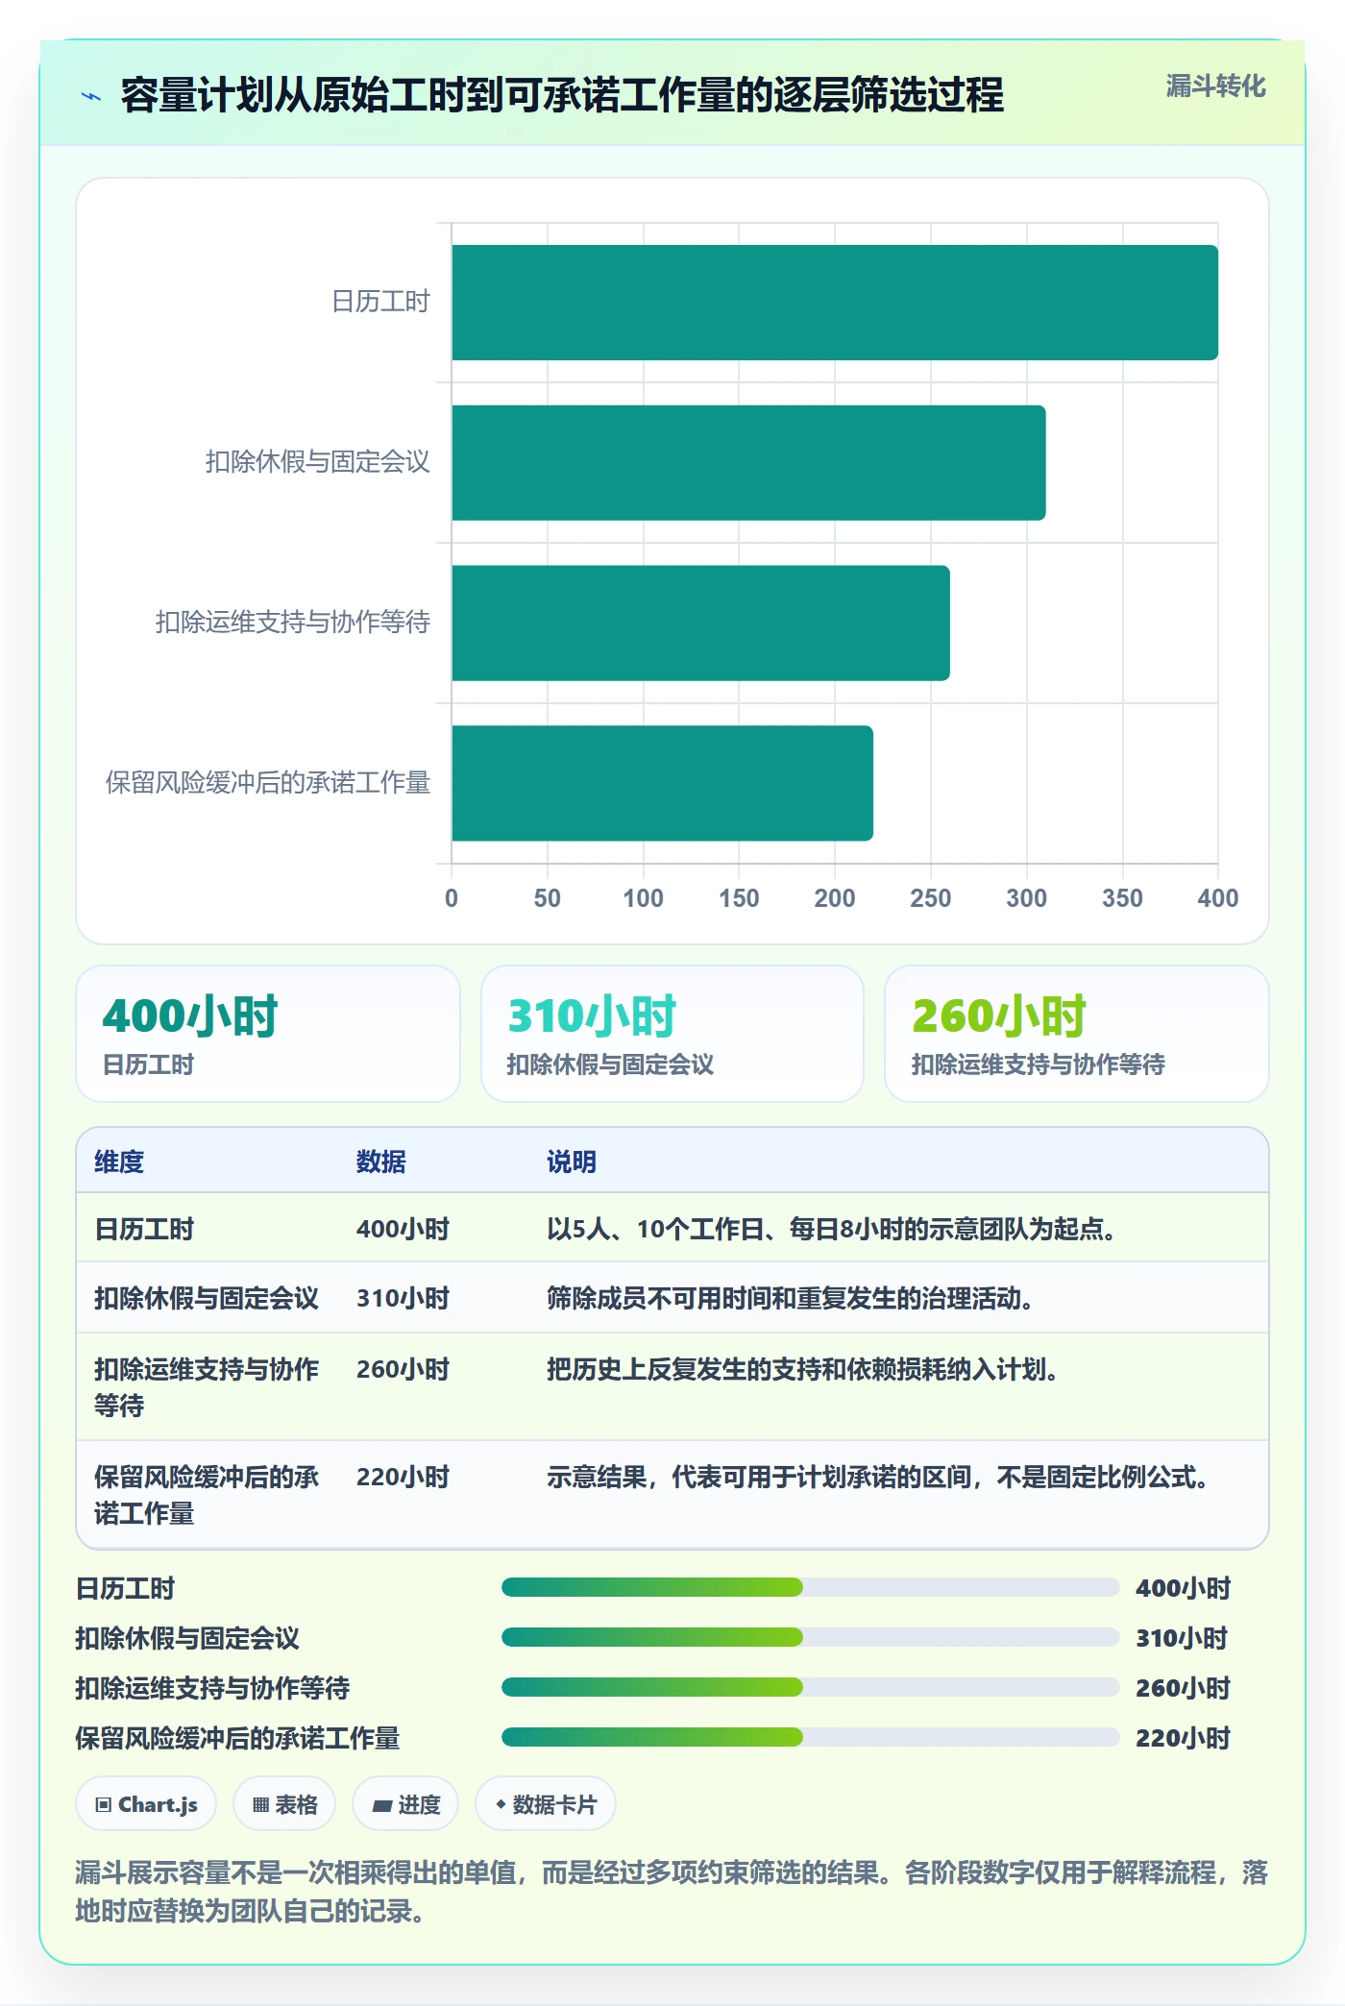Click 保留风险缓冲后的承诺工作量 progress row label

pyautogui.click(x=237, y=1738)
